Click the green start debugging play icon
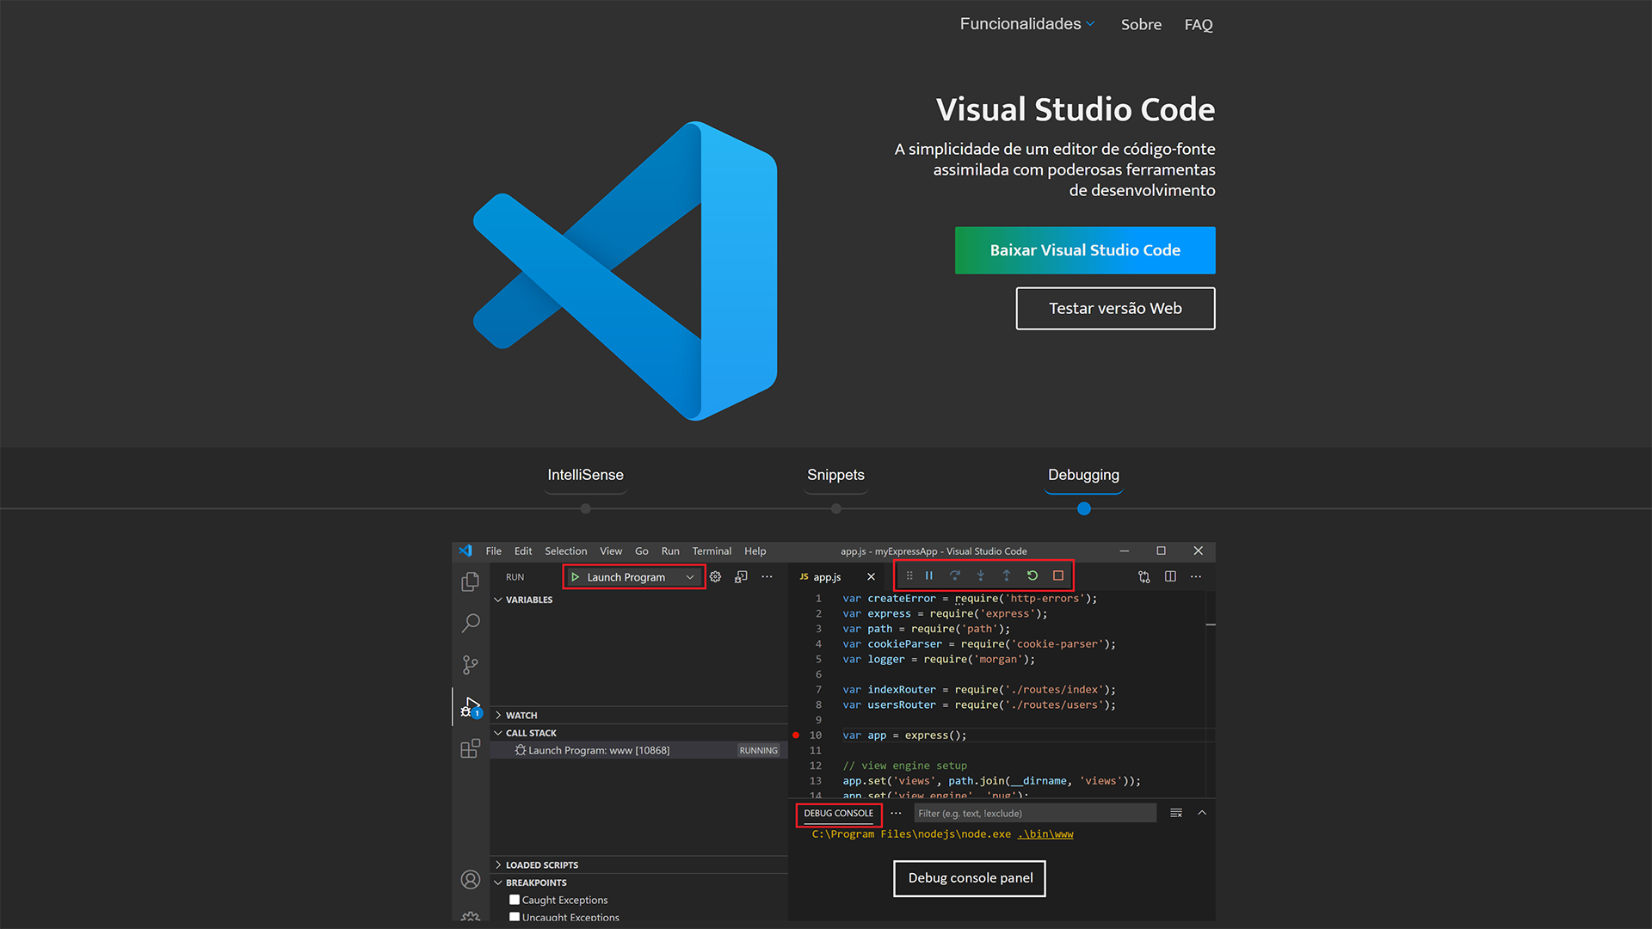 point(575,577)
